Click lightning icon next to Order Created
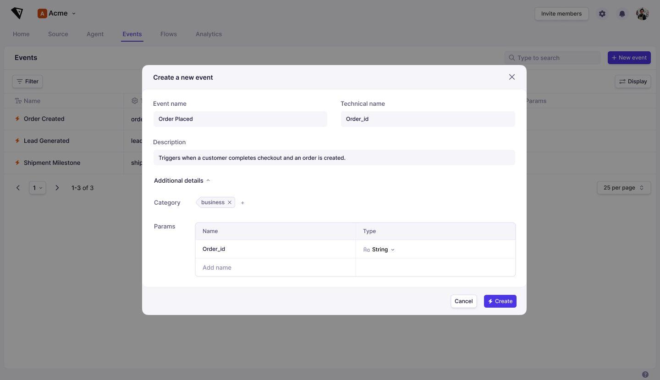 pos(18,119)
